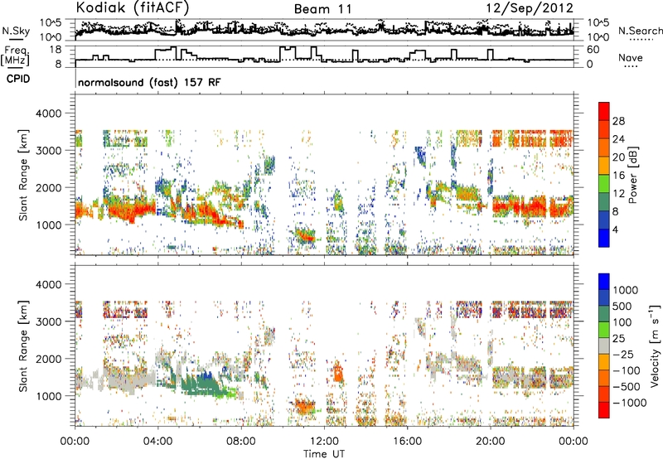Click the "12" power colorbar label
Image resolution: width=663 pixels, height=459 pixels.
point(618,194)
